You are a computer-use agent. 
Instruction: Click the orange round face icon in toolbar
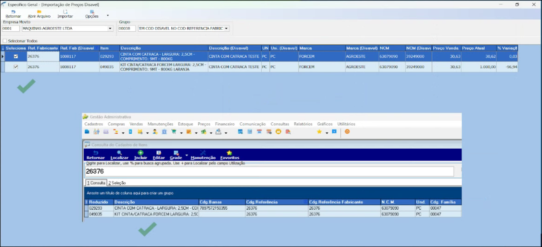click(x=347, y=131)
